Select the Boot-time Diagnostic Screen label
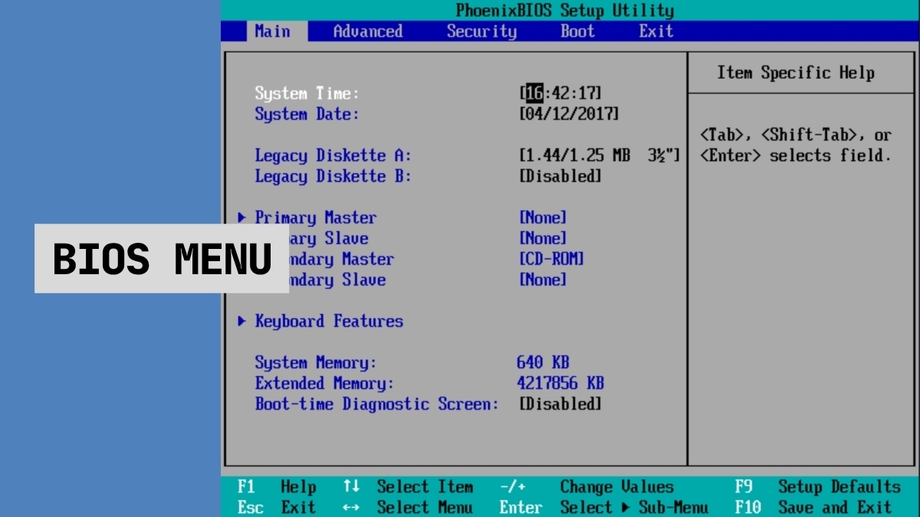This screenshot has width=920, height=517. coord(376,404)
